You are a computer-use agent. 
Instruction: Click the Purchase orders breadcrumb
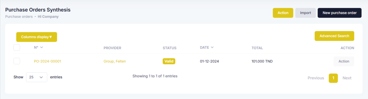pyautogui.click(x=19, y=17)
